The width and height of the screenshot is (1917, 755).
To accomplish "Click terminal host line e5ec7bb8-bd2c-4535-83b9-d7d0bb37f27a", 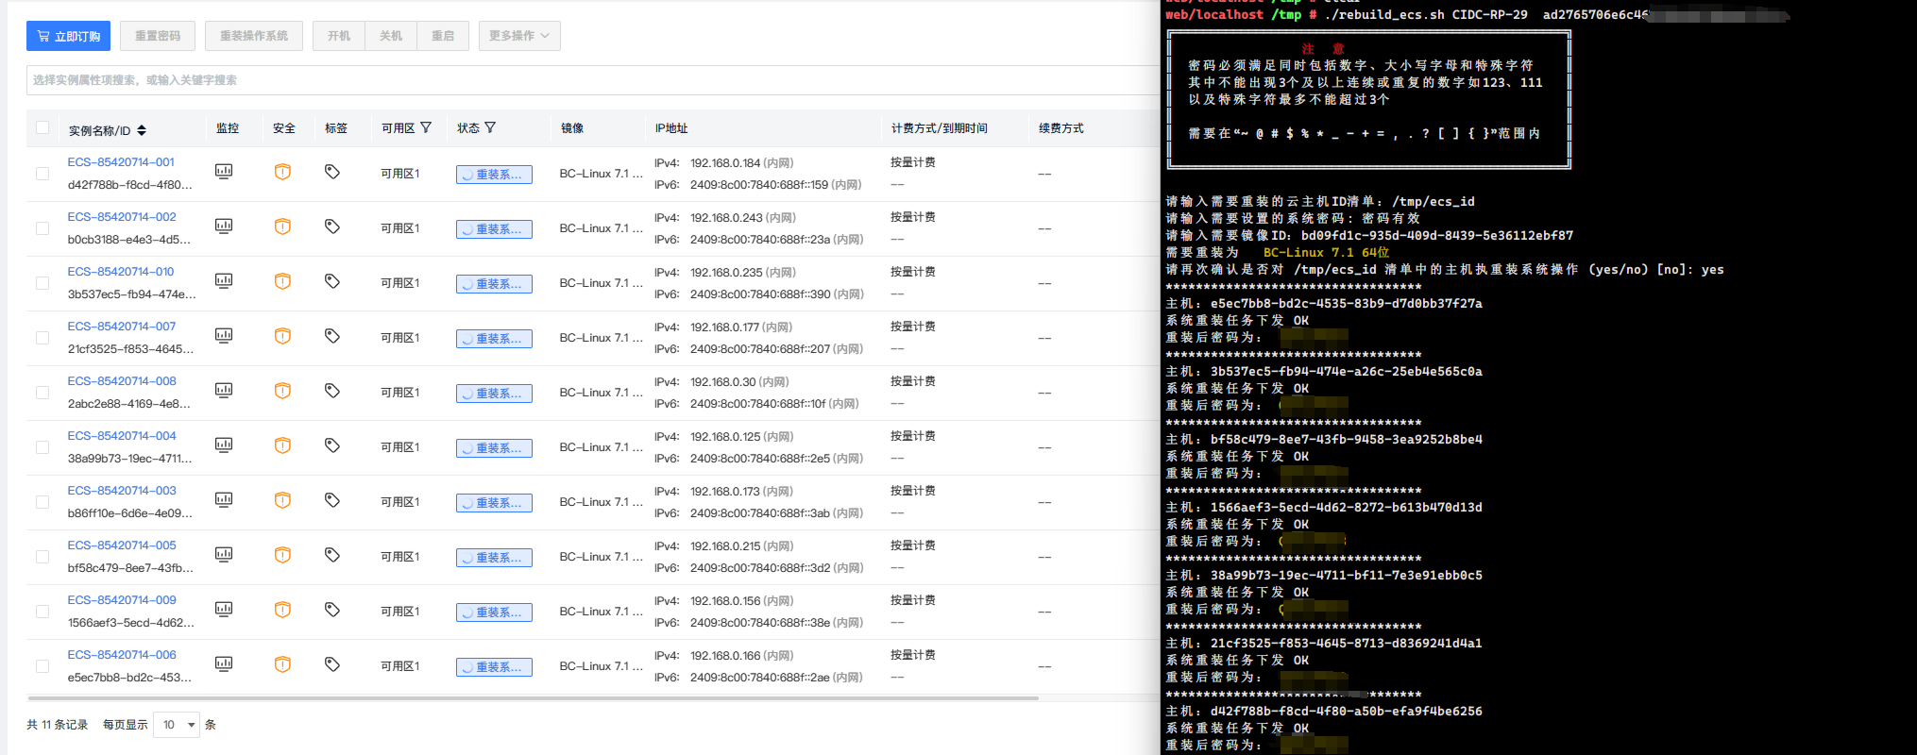I will pyautogui.click(x=1324, y=304).
